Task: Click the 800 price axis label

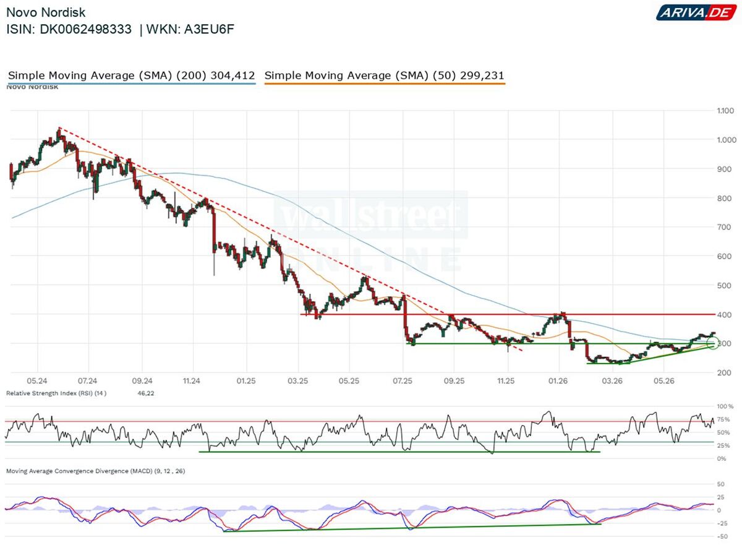Action: click(x=725, y=198)
